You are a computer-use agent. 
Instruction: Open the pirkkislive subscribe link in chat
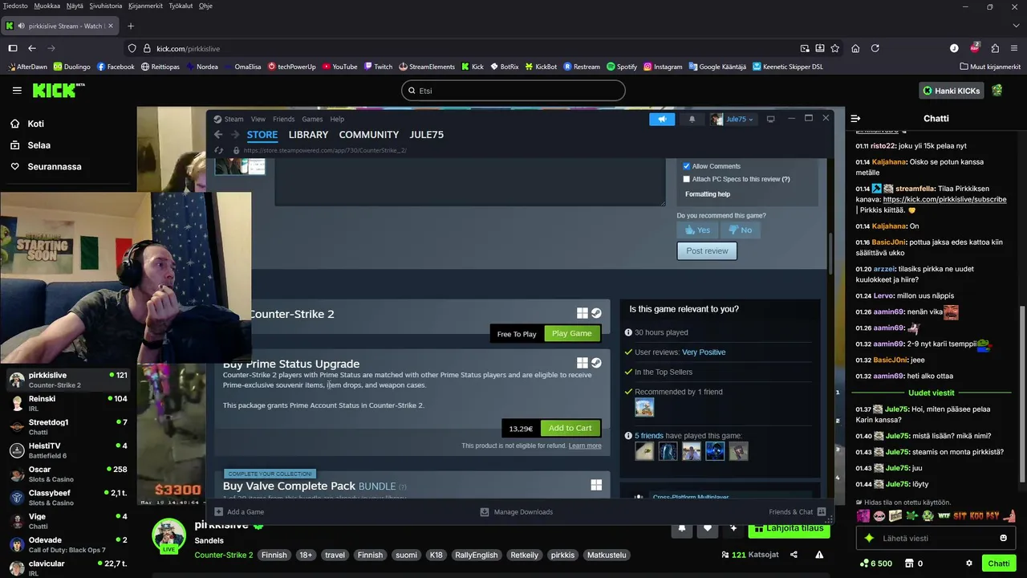tap(944, 199)
